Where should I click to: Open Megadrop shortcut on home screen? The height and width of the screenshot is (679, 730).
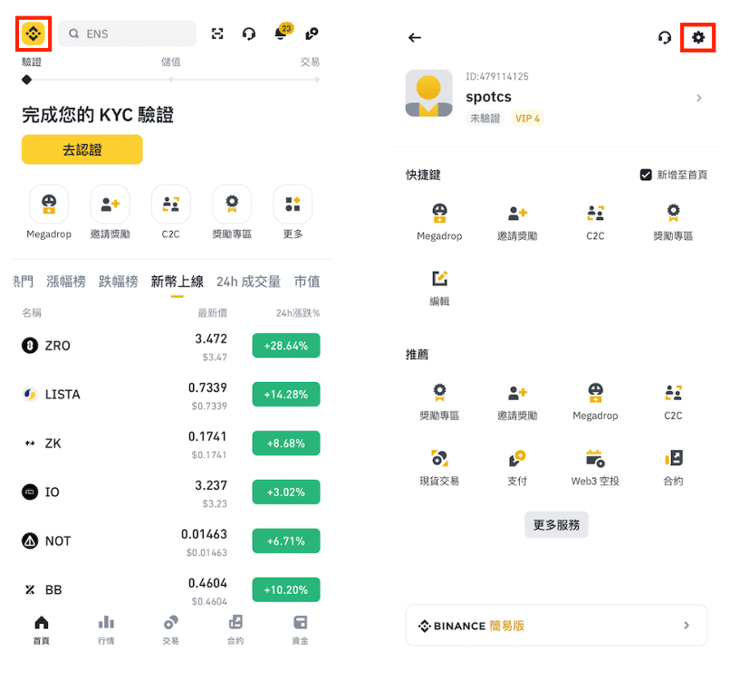(49, 212)
